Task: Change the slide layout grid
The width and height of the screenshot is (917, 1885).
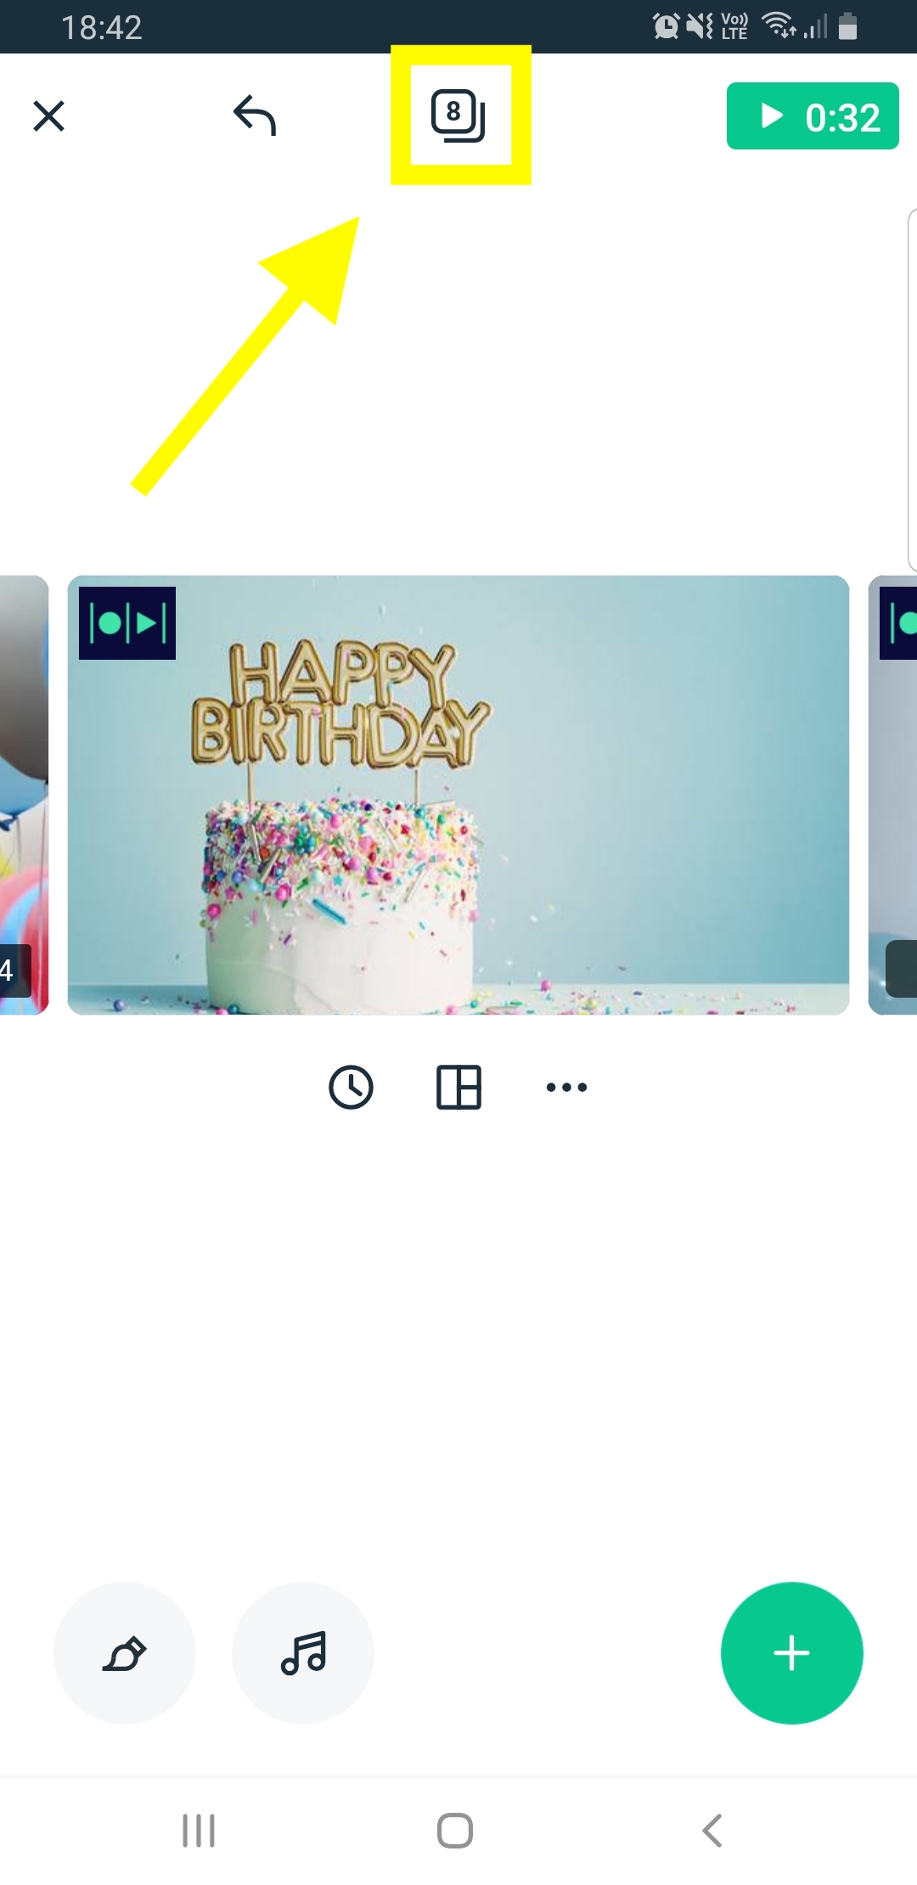Action: [458, 1087]
